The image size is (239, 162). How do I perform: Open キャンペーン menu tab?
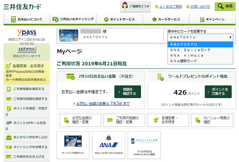point(212,19)
